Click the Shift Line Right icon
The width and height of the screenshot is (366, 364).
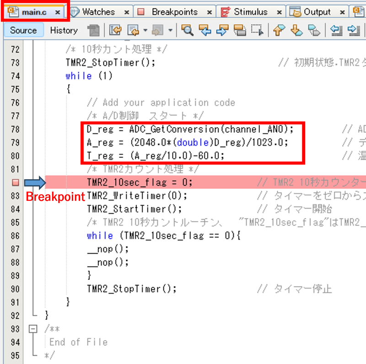(354, 31)
